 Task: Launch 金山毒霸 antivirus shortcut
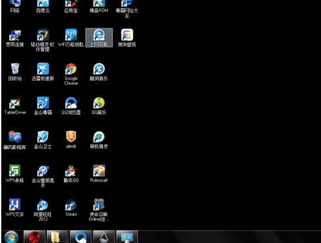pyautogui.click(x=43, y=106)
